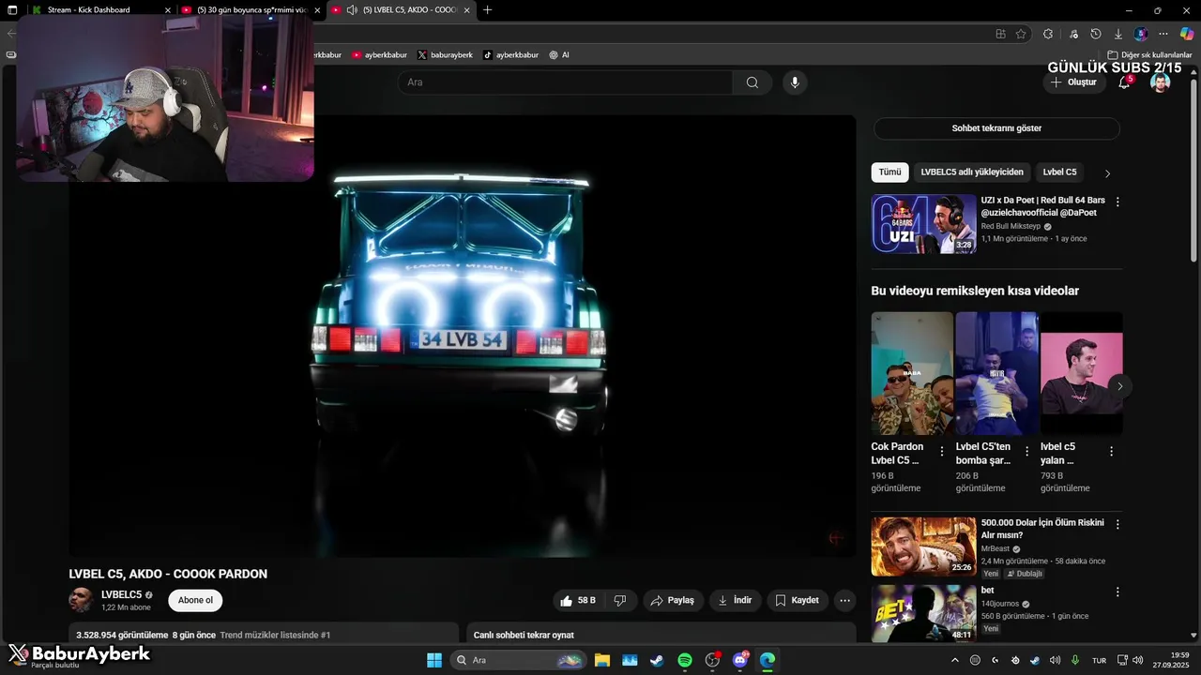Image resolution: width=1201 pixels, height=675 pixels.
Task: Switch TUR keyboard language indicator
Action: (1099, 660)
